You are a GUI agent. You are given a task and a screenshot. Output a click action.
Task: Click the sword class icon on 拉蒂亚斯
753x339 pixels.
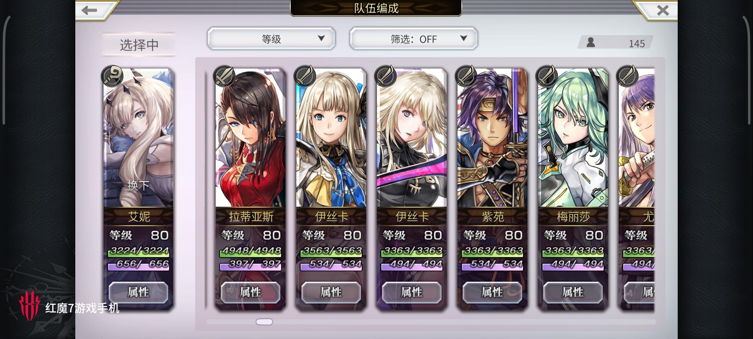(x=224, y=76)
